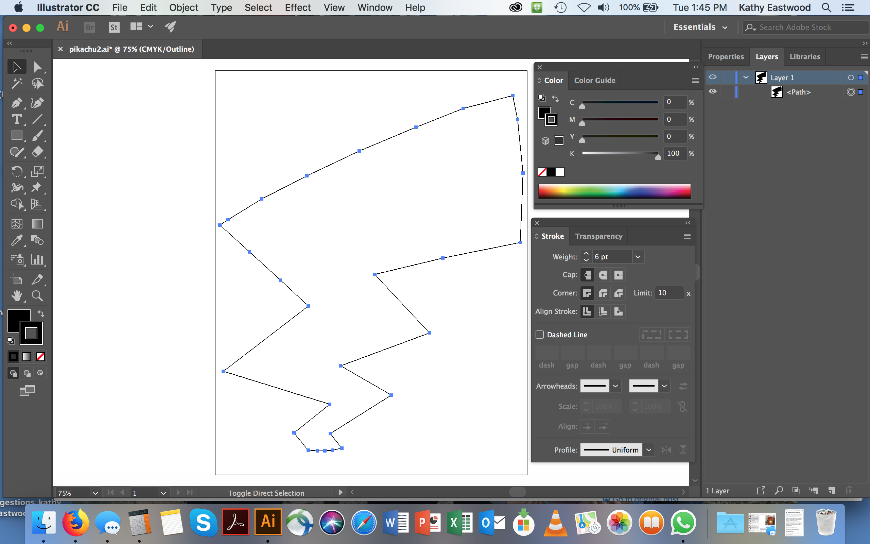Swap fill and stroke in toolbar
The height and width of the screenshot is (544, 870).
pos(41,313)
